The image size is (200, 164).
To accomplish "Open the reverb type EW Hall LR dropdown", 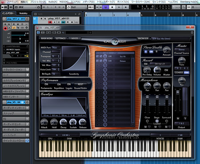I will pos(160,64).
